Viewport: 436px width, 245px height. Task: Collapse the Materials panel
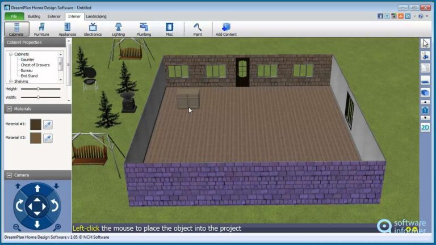click(9, 109)
